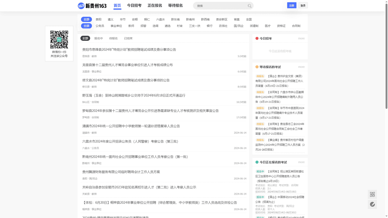Filter by type 遴选

[x=168, y=26]
